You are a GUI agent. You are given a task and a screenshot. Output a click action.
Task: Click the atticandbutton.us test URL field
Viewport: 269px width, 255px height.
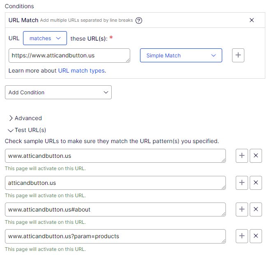coord(115,183)
